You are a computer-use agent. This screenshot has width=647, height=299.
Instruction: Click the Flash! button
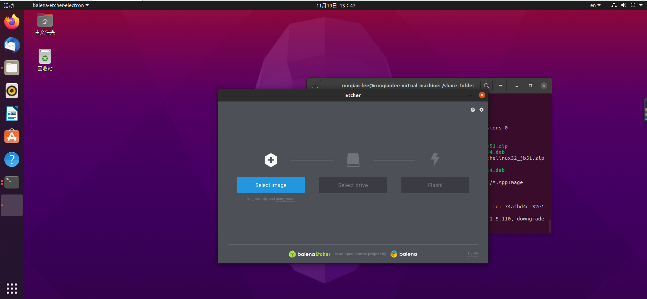(435, 185)
